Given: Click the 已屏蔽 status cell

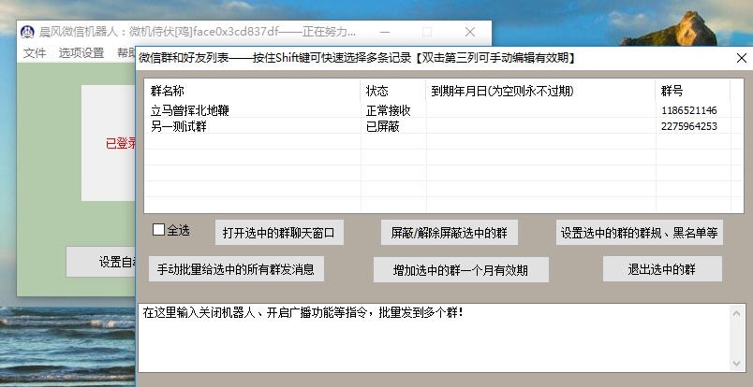Looking at the screenshot, I should tap(383, 126).
